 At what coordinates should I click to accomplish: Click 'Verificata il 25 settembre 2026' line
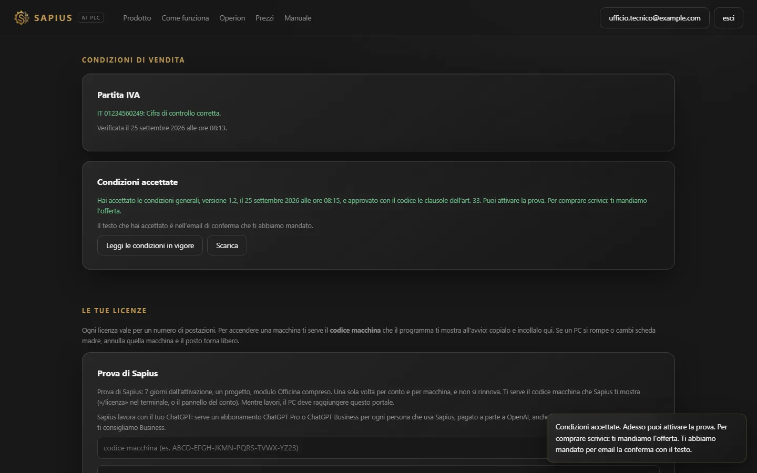(x=162, y=128)
